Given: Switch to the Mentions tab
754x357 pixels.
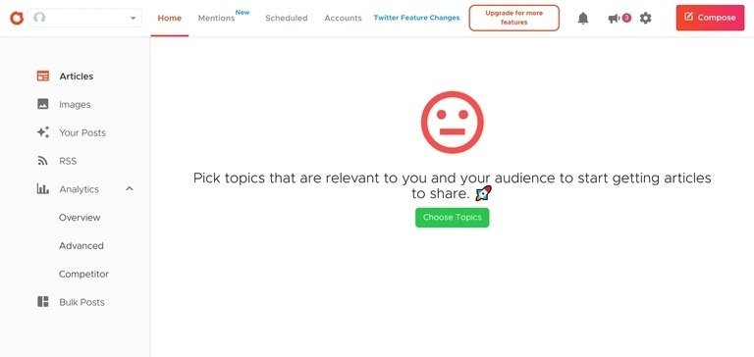Looking at the screenshot, I should tap(216, 18).
